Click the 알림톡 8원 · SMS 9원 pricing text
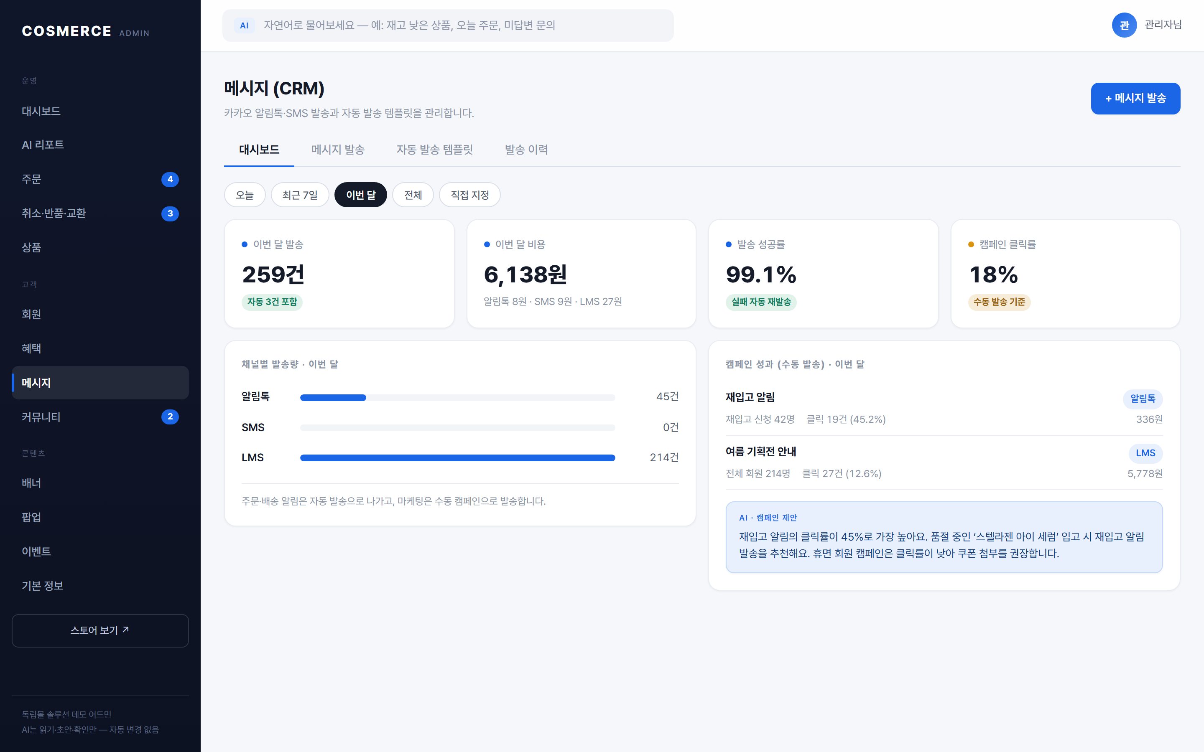Image resolution: width=1204 pixels, height=752 pixels. pos(553,302)
